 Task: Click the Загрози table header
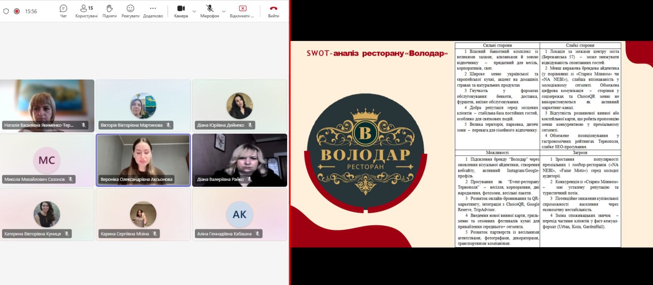[x=580, y=152]
